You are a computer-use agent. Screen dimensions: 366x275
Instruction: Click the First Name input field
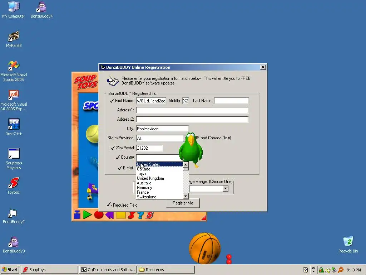(151, 101)
